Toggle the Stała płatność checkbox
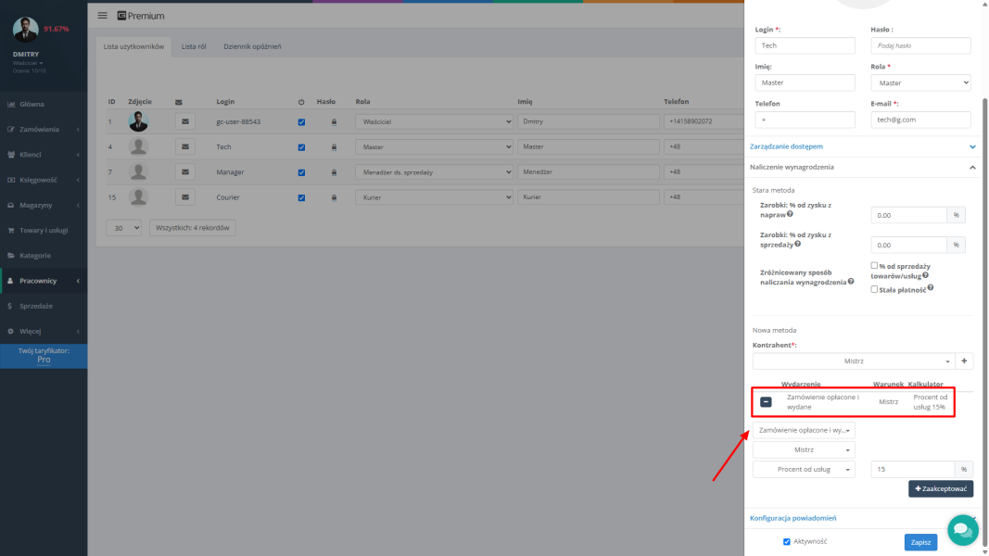989x556 pixels. [874, 289]
